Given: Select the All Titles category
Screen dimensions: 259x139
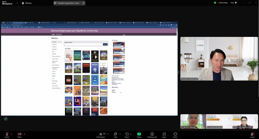Looking at the screenshot, I should point(57,42).
